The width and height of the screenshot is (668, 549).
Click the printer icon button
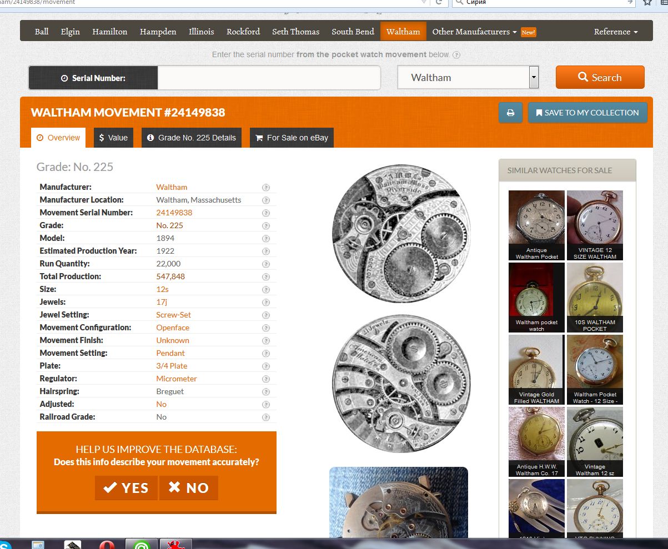510,113
